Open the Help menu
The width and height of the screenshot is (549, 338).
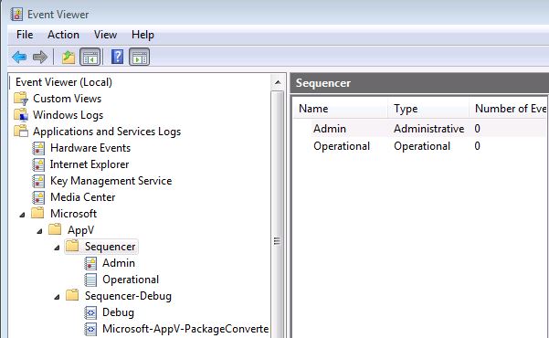(143, 35)
